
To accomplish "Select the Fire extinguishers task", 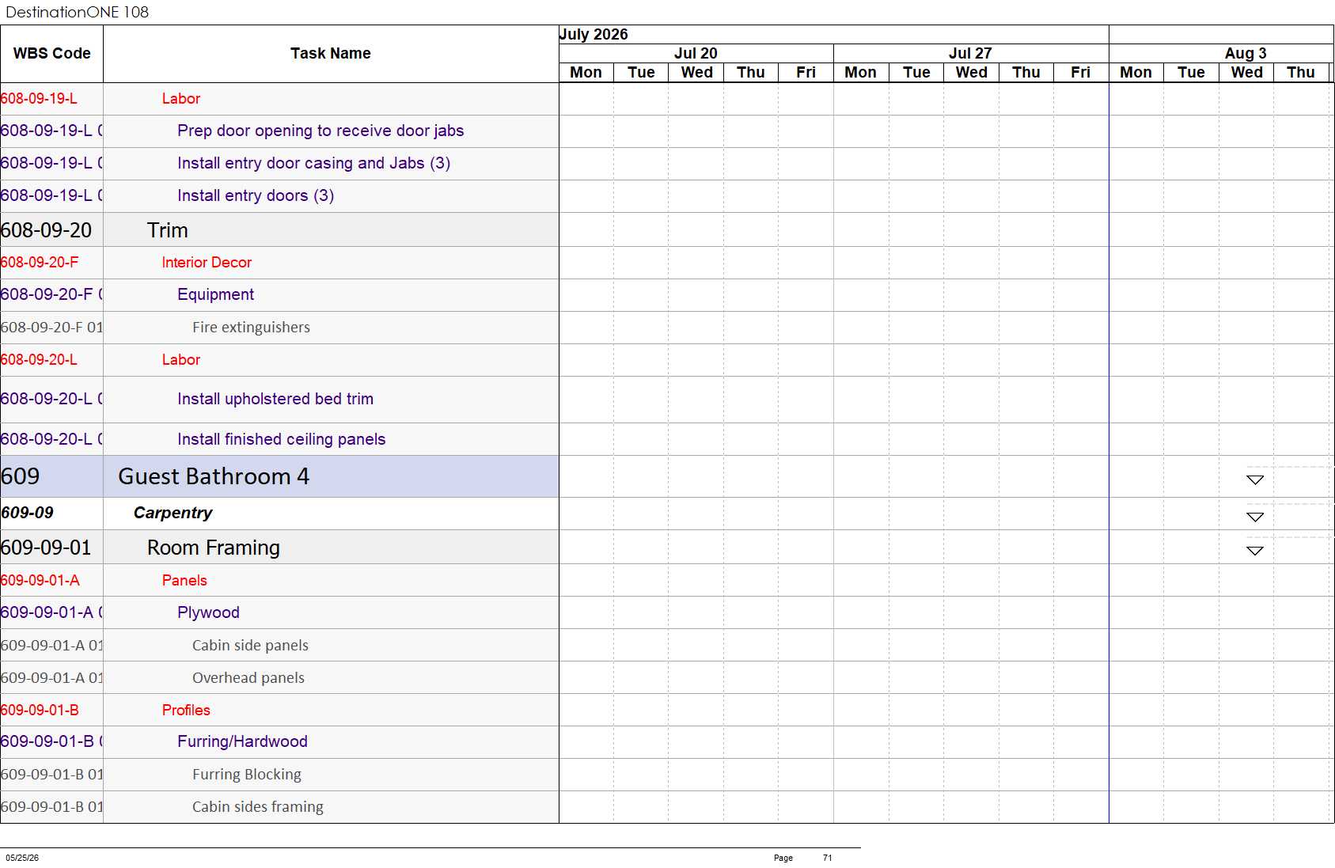I will [251, 328].
